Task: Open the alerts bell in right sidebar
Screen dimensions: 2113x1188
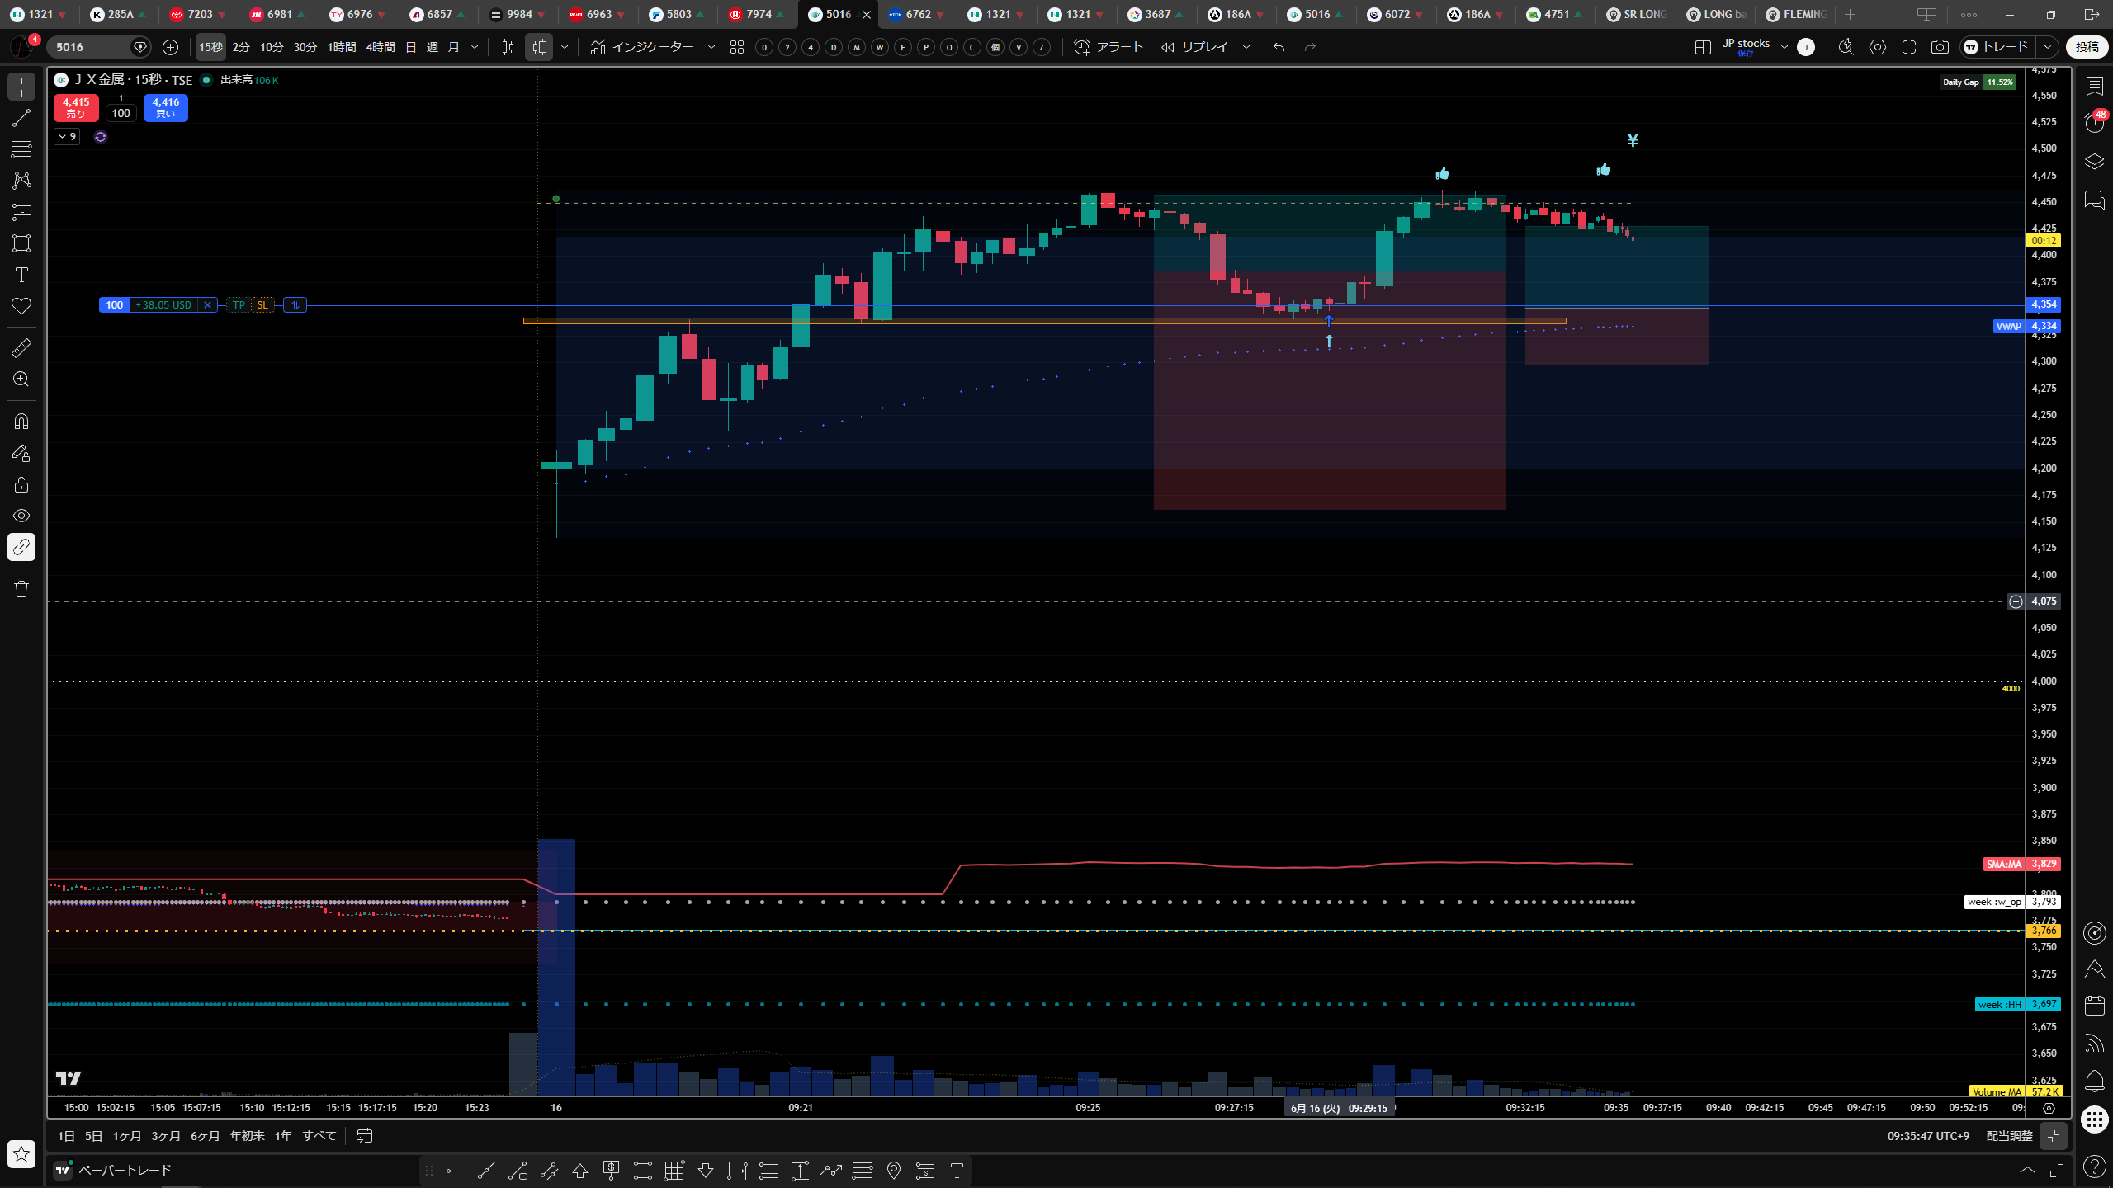Action: (x=2094, y=1081)
